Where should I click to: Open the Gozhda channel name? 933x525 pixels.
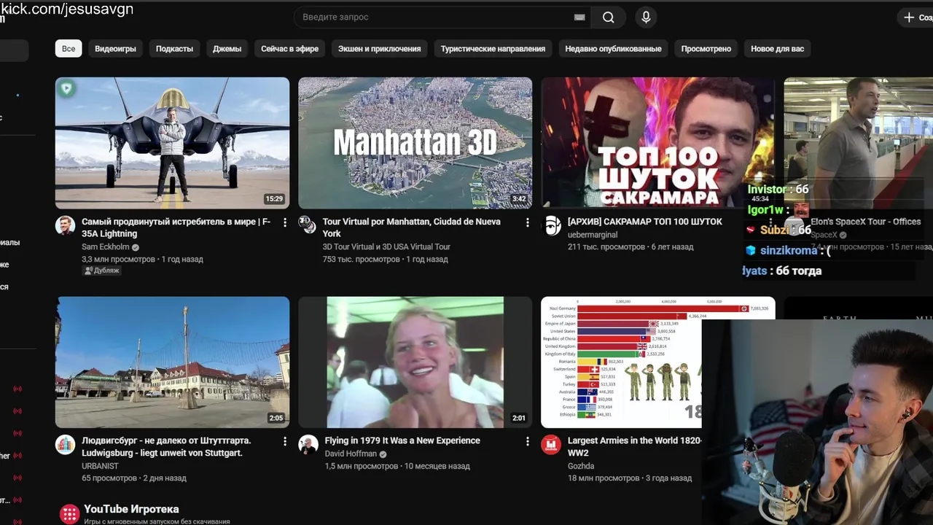point(580,466)
